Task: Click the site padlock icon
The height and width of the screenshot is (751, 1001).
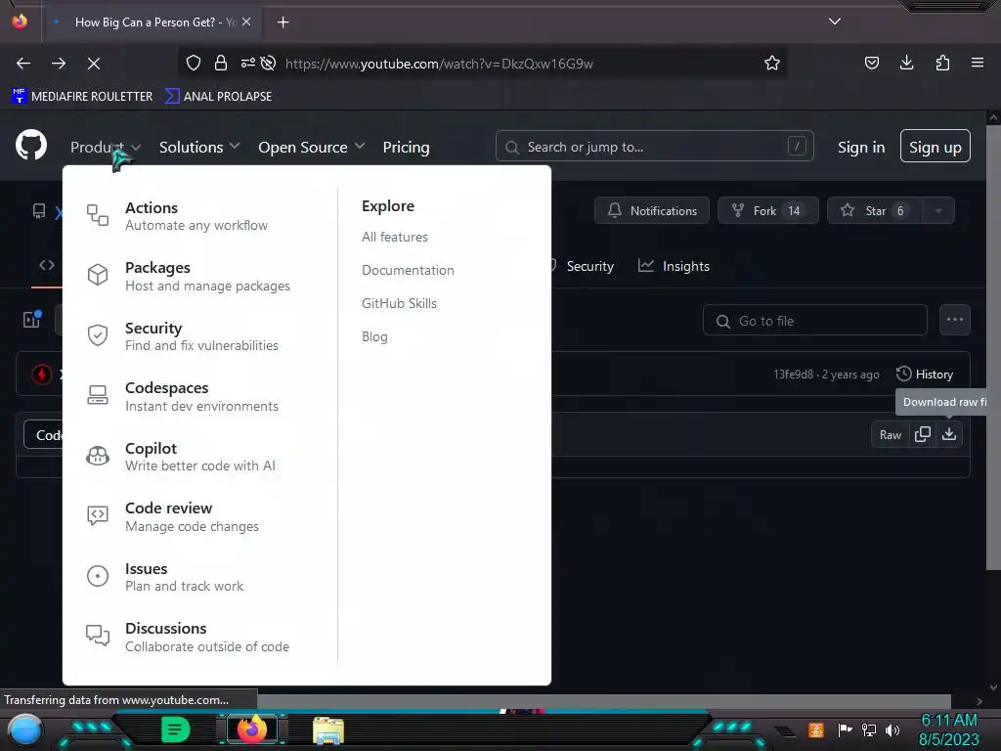Action: pos(221,63)
